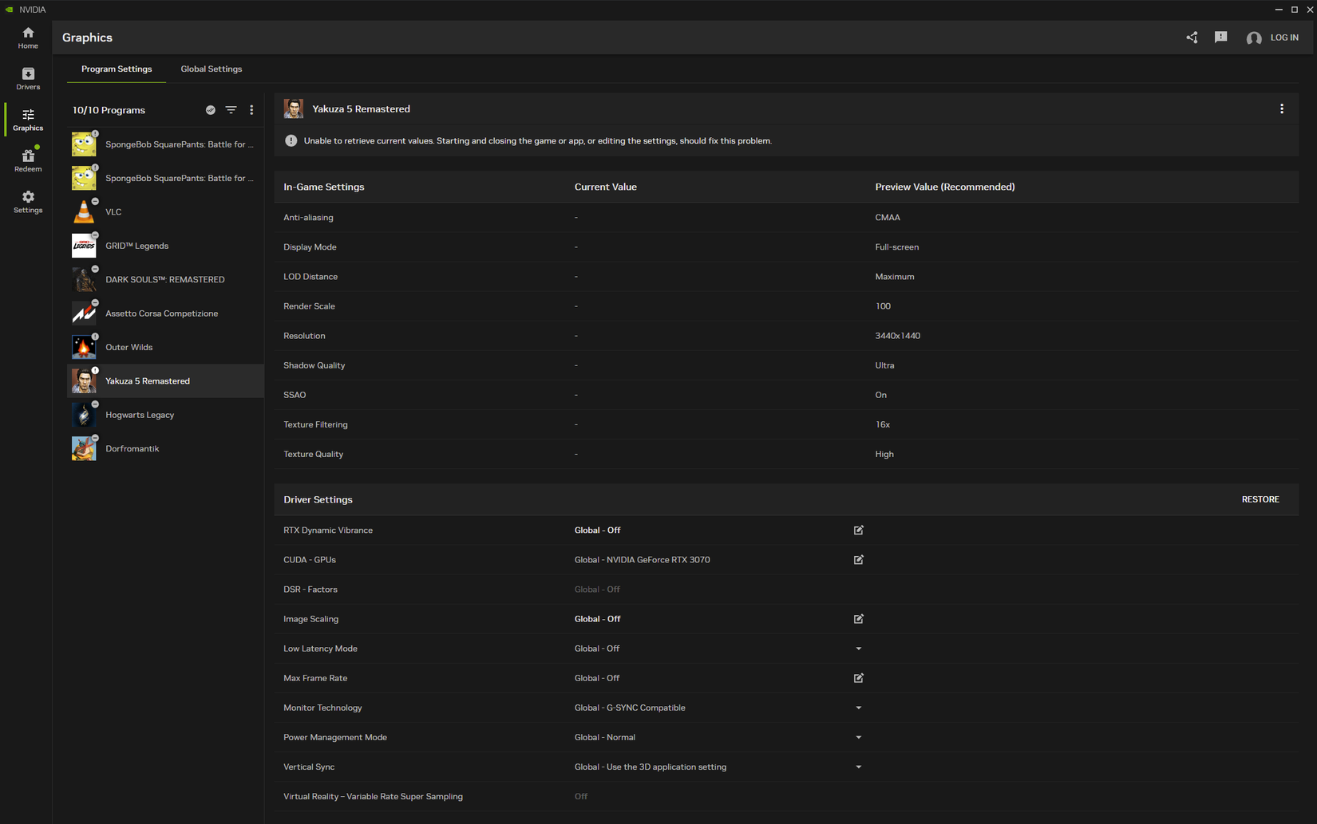1317x824 pixels.
Task: Open the Redeem gift section
Action: point(28,160)
